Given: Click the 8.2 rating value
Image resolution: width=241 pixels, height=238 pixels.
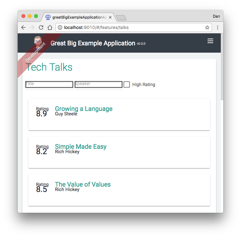Looking at the screenshot, I should pyautogui.click(x=41, y=152).
